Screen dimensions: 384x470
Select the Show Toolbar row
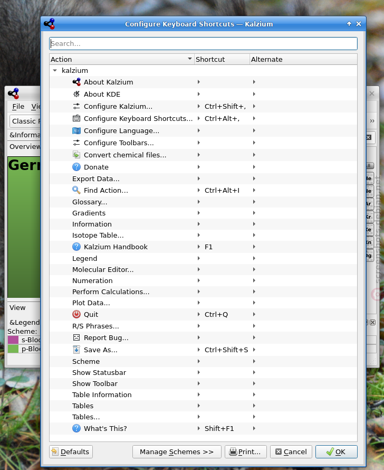(203, 383)
